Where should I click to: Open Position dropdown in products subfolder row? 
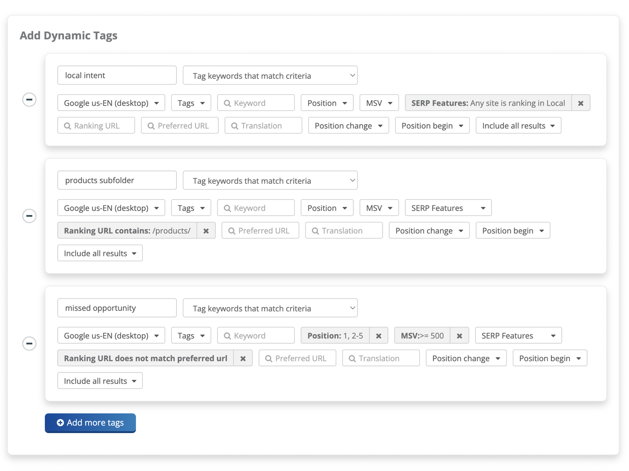(327, 208)
